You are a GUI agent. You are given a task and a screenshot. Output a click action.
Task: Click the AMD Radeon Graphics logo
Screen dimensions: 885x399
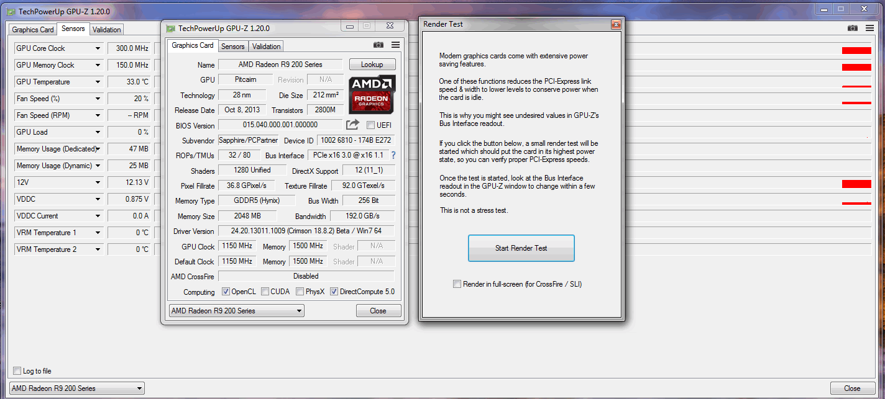tap(372, 94)
